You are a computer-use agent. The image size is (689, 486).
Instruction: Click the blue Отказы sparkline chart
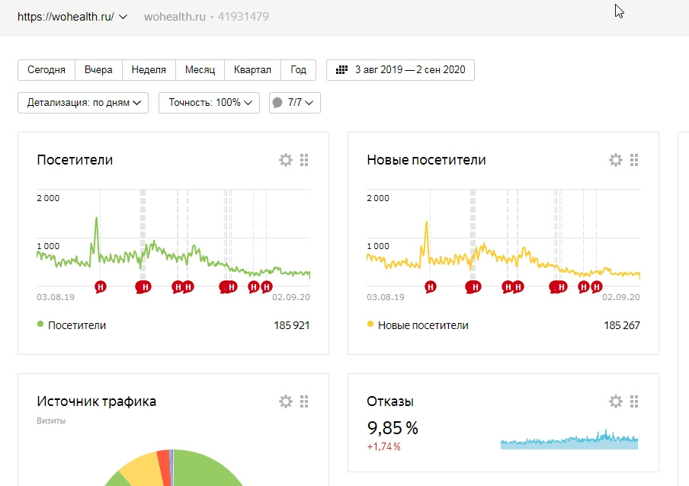(569, 440)
